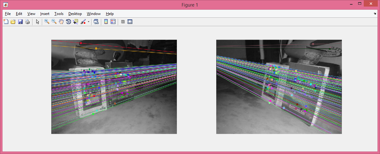Show plot tools and dock figure
This screenshot has width=380, height=154.
tap(130, 22)
